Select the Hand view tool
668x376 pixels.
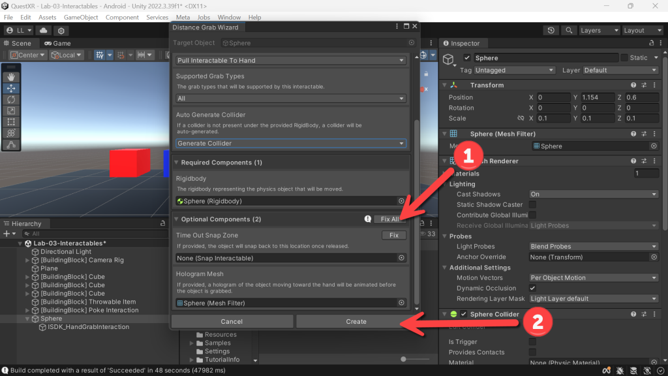pyautogui.click(x=11, y=77)
